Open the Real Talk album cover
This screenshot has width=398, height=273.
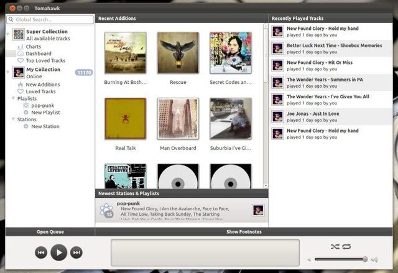(x=126, y=119)
